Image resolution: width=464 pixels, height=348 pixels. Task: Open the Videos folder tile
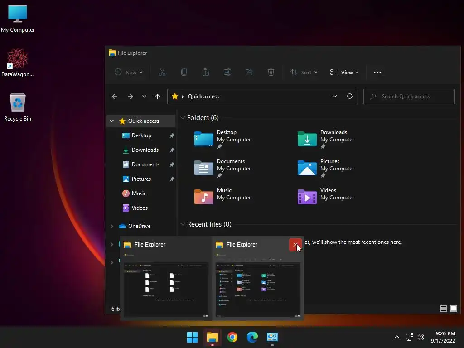coord(326,197)
